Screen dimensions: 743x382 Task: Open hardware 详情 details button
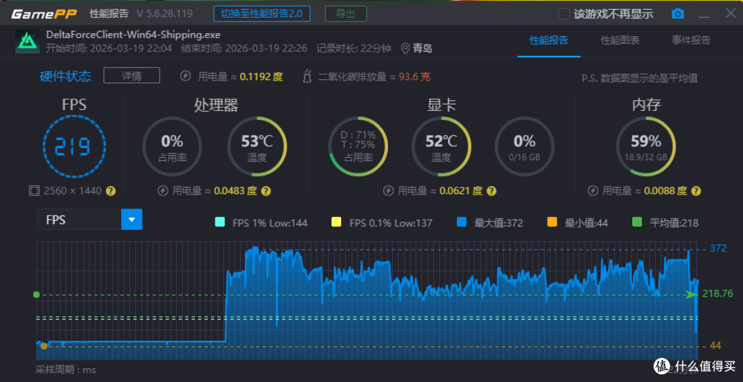[131, 75]
